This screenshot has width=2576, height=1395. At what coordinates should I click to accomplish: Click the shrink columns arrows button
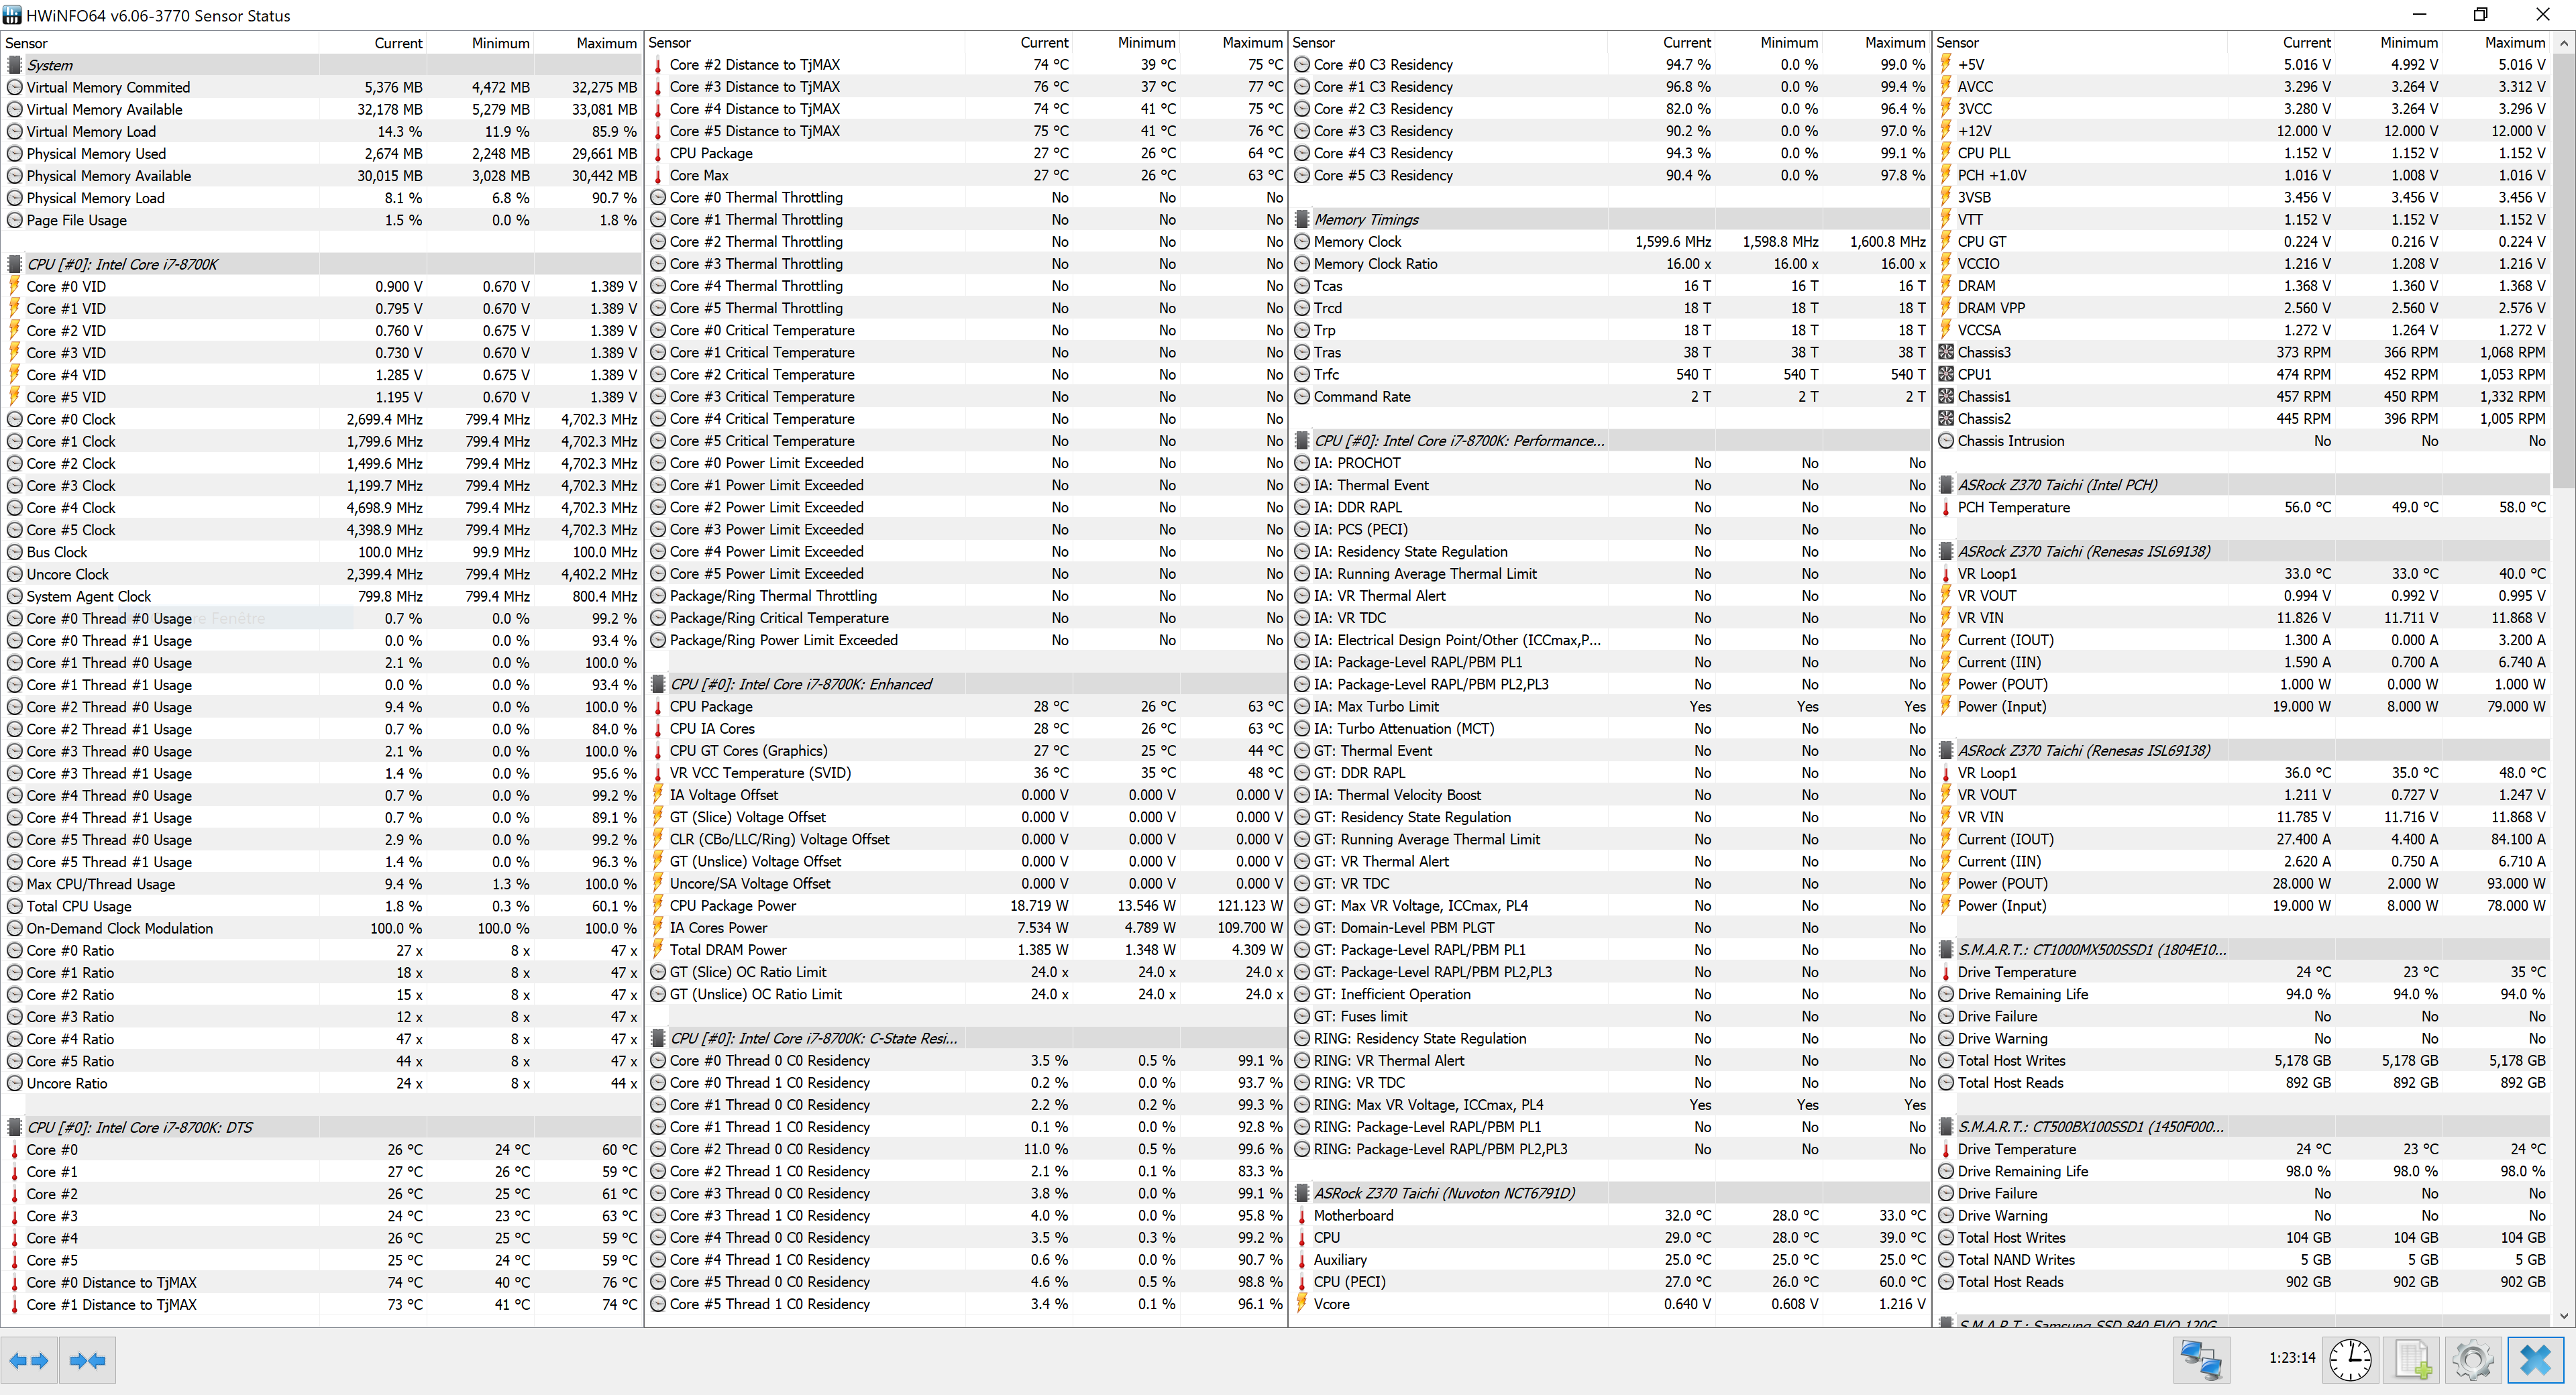tap(88, 1360)
